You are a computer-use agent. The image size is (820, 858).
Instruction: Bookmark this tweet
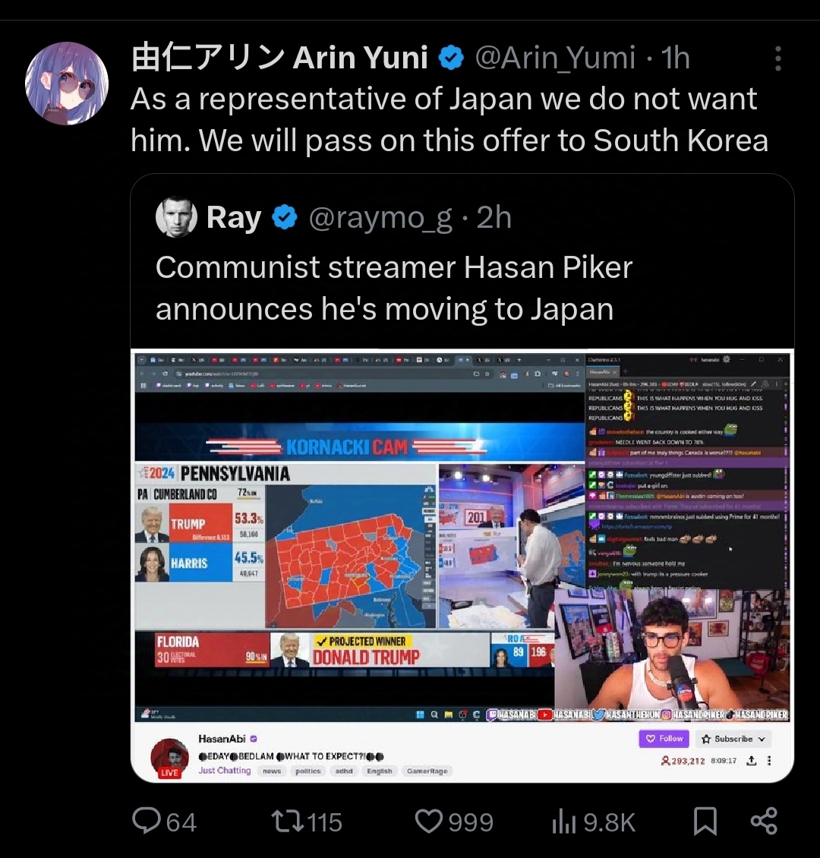(x=705, y=822)
